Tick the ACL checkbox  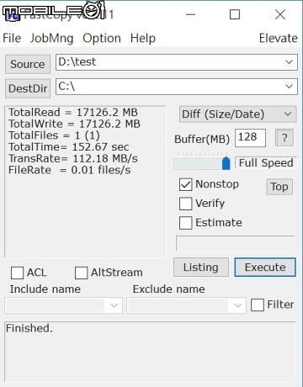click(x=17, y=273)
